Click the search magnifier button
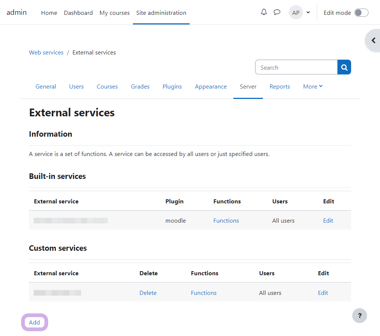 (344, 67)
